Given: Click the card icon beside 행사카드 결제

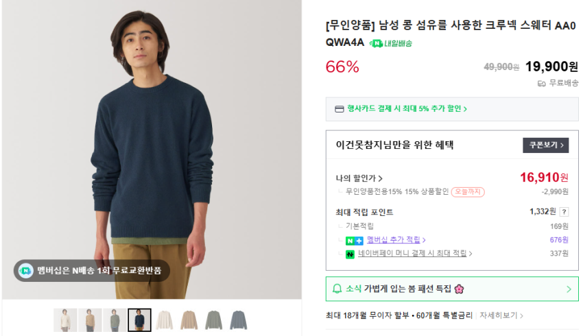Looking at the screenshot, I should (339, 108).
